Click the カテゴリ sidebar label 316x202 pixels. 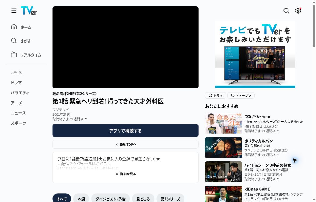(17, 73)
